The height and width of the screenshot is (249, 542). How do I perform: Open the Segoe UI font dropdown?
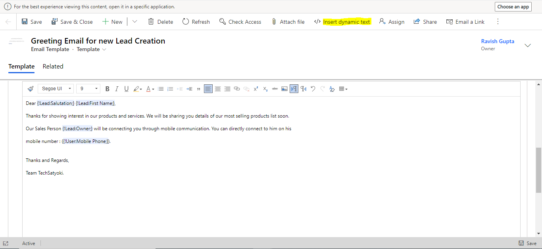55,88
